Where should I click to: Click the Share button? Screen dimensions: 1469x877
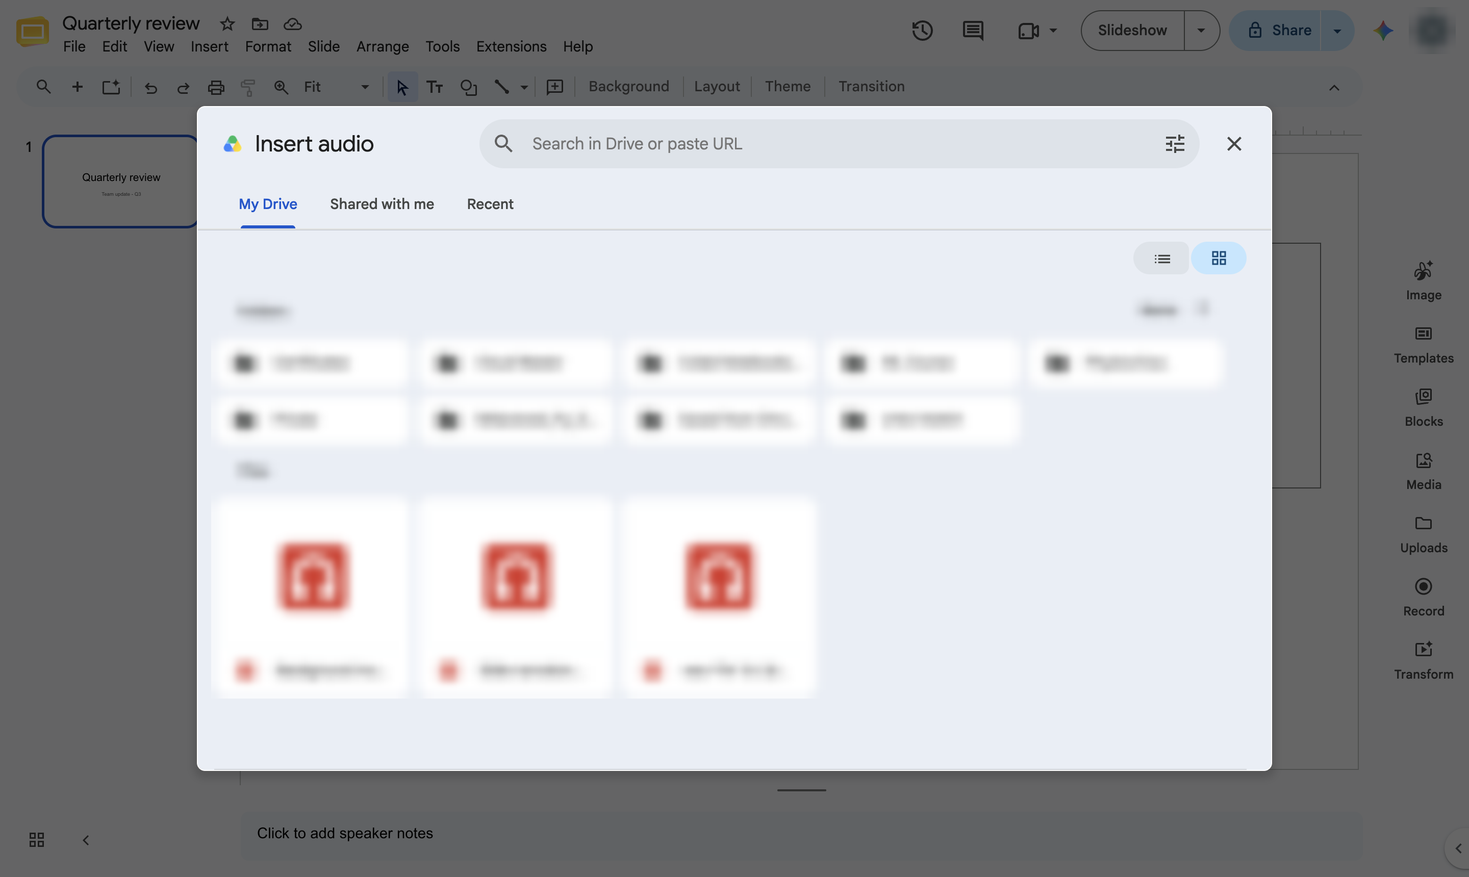1276,30
